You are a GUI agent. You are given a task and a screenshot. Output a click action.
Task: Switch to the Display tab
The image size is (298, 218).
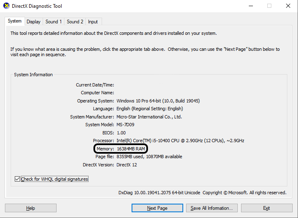click(34, 22)
